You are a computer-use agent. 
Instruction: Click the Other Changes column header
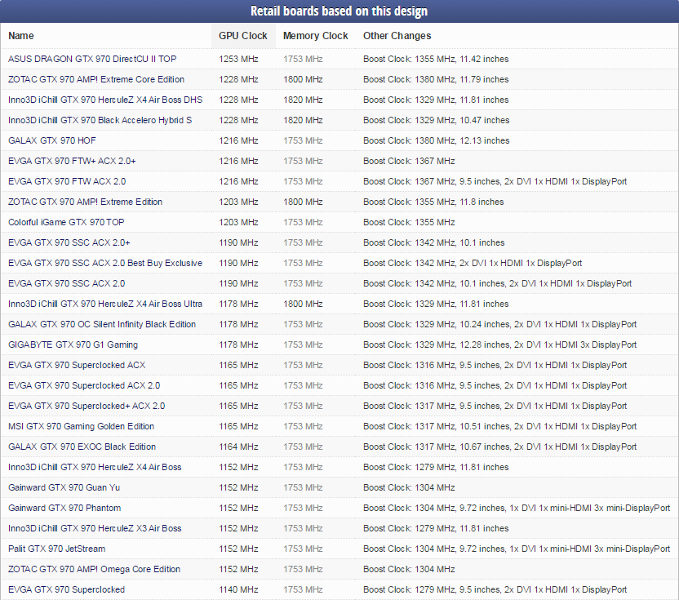(397, 36)
